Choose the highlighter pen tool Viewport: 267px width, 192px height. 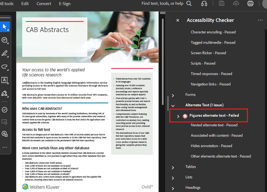[5, 53]
